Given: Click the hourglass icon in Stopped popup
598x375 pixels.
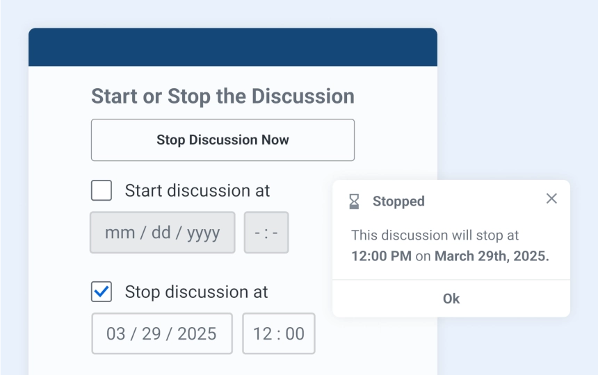Looking at the screenshot, I should pos(354,201).
